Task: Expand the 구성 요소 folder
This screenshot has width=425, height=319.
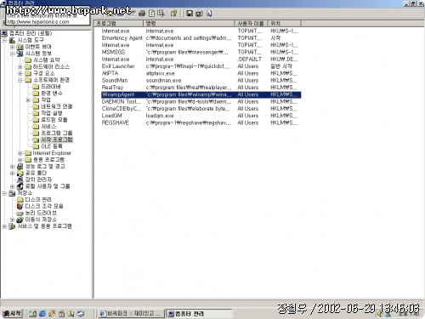Action: point(20,73)
